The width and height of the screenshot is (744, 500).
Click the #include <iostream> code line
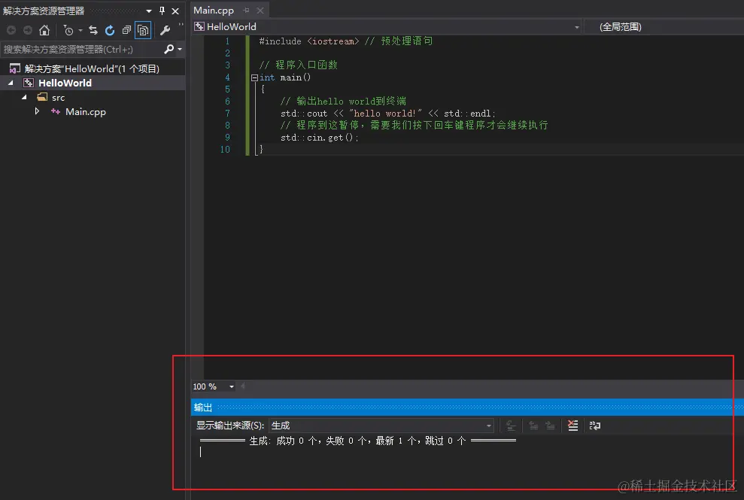[x=345, y=41]
